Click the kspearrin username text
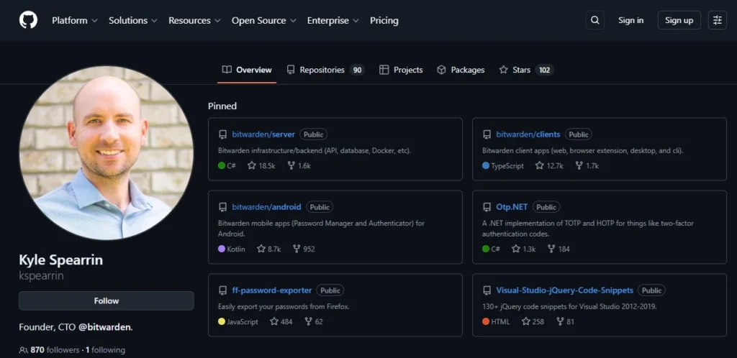 pos(41,275)
